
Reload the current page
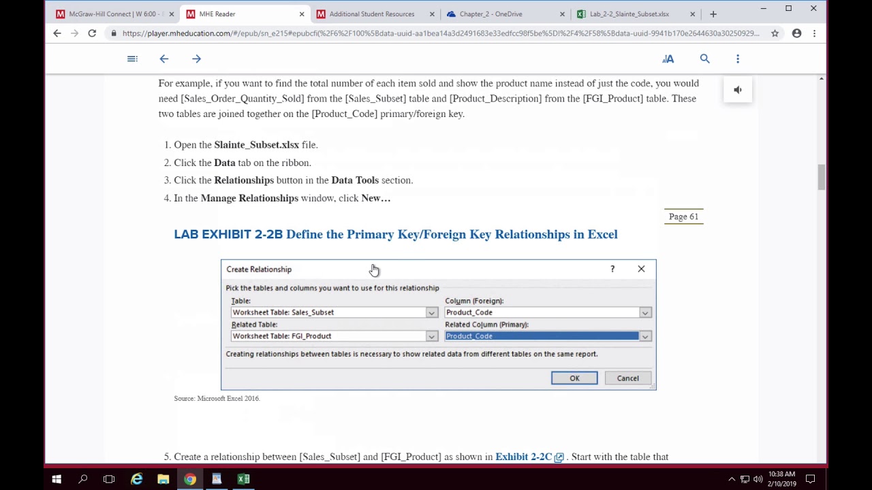pyautogui.click(x=92, y=33)
